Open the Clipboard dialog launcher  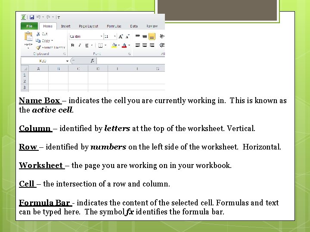coord(65,54)
